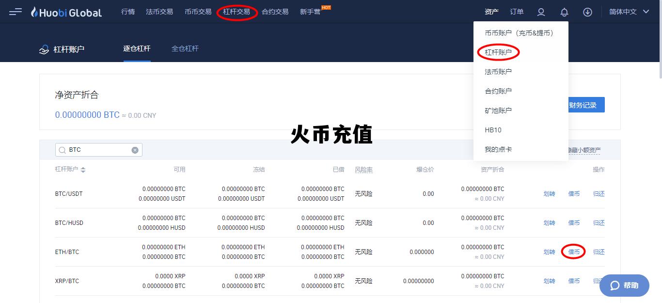Click the Huobi Global logo
The height and width of the screenshot is (303, 662).
coord(66,12)
